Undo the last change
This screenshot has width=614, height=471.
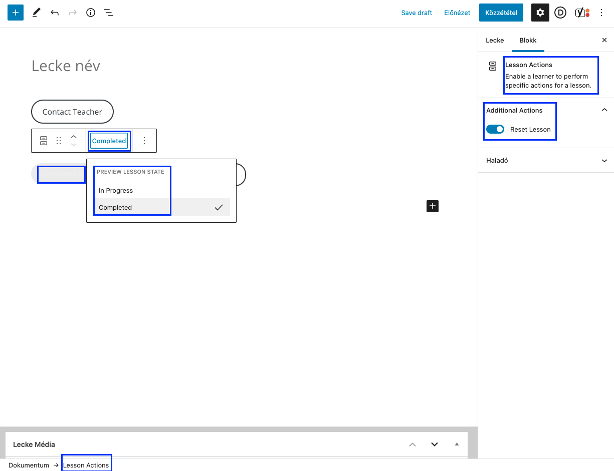(x=55, y=13)
